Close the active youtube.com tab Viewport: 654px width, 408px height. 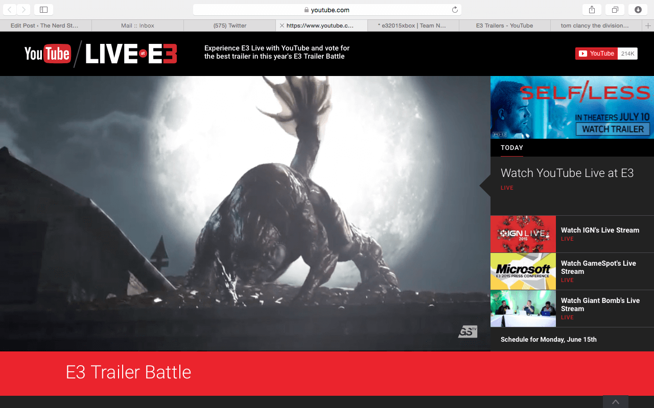(282, 25)
